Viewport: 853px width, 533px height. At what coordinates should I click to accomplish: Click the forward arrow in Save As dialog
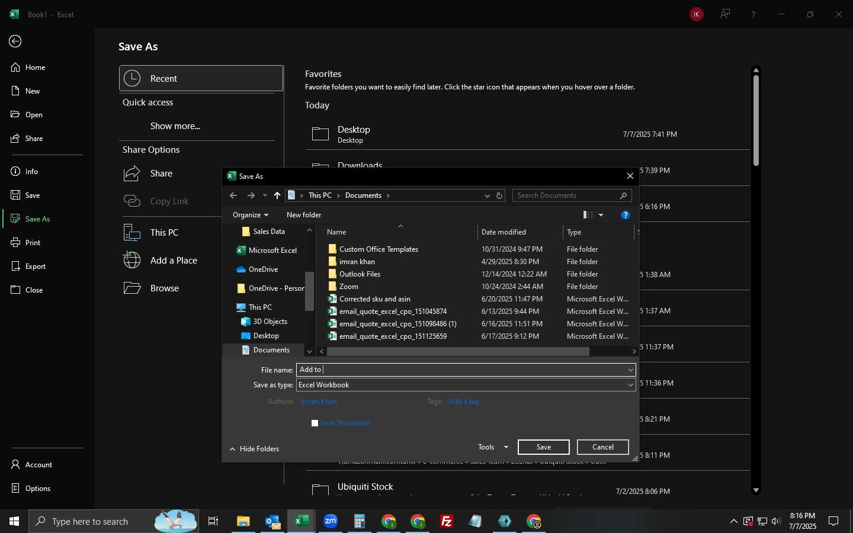click(x=251, y=195)
